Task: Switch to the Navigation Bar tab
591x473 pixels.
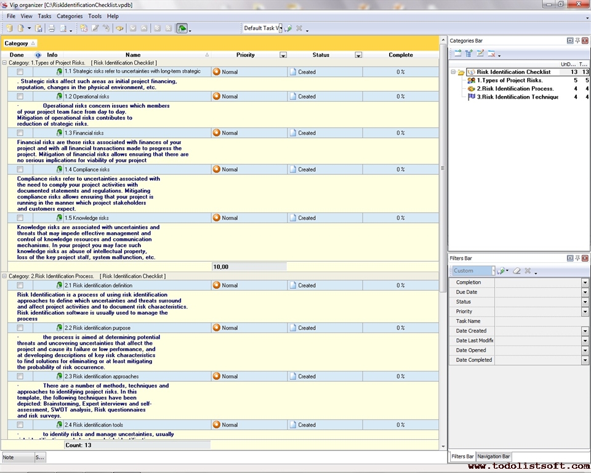Action: click(x=494, y=456)
